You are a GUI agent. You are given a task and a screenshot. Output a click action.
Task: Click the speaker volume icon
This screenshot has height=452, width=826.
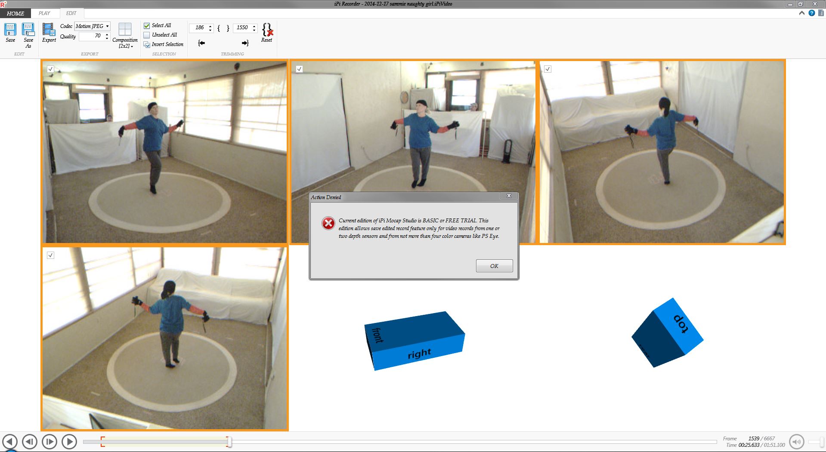[797, 442]
